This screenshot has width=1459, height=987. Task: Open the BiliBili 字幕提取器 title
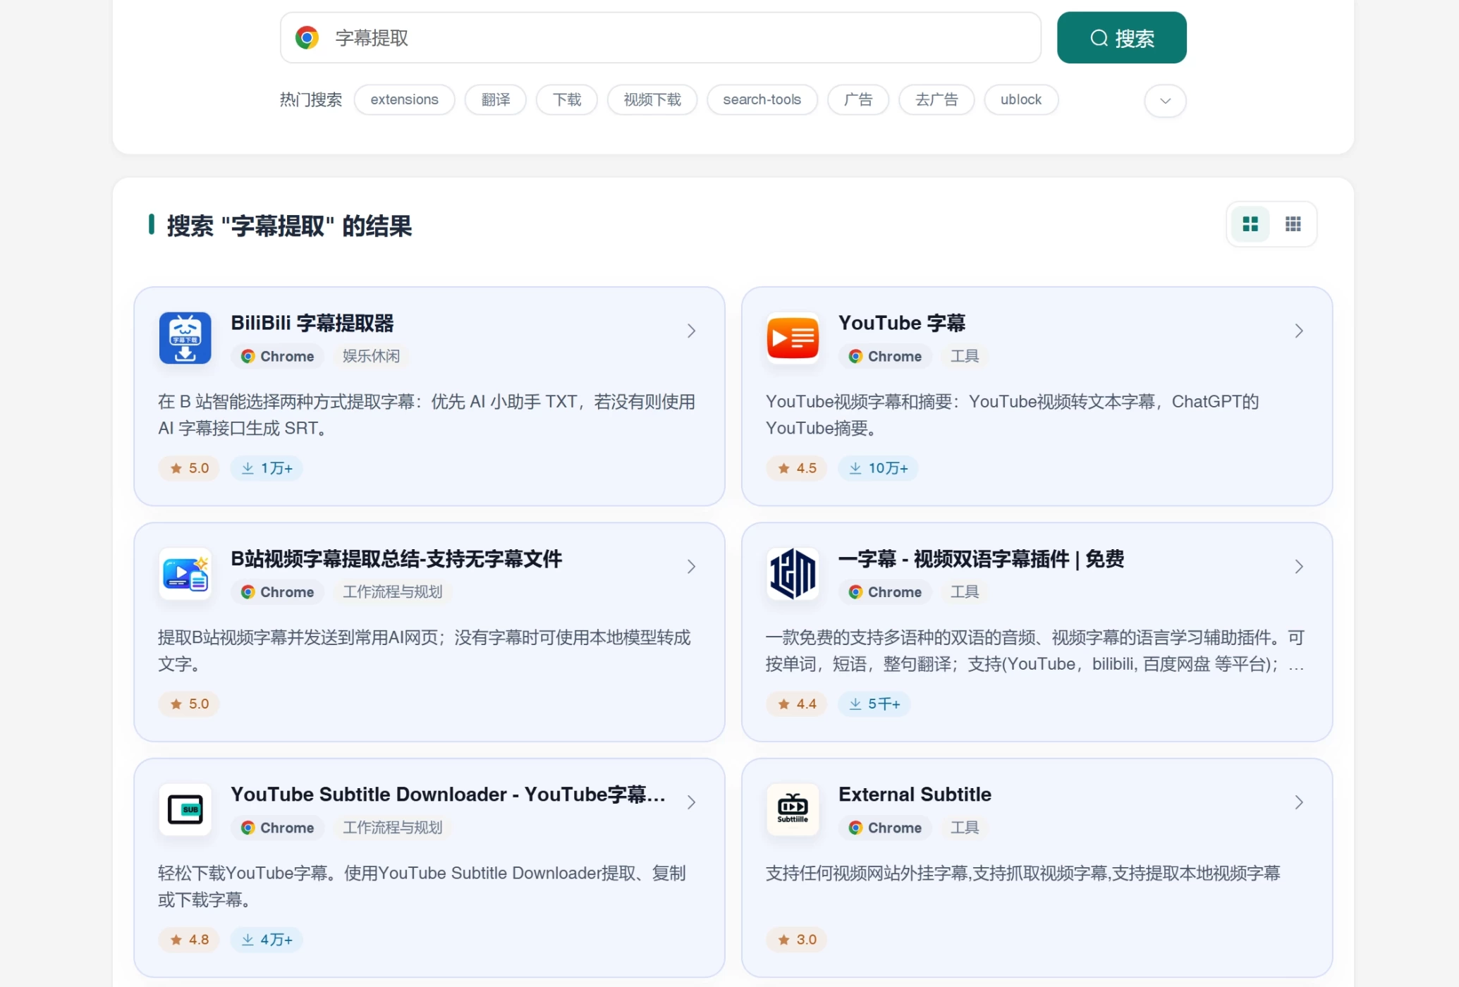tap(312, 323)
